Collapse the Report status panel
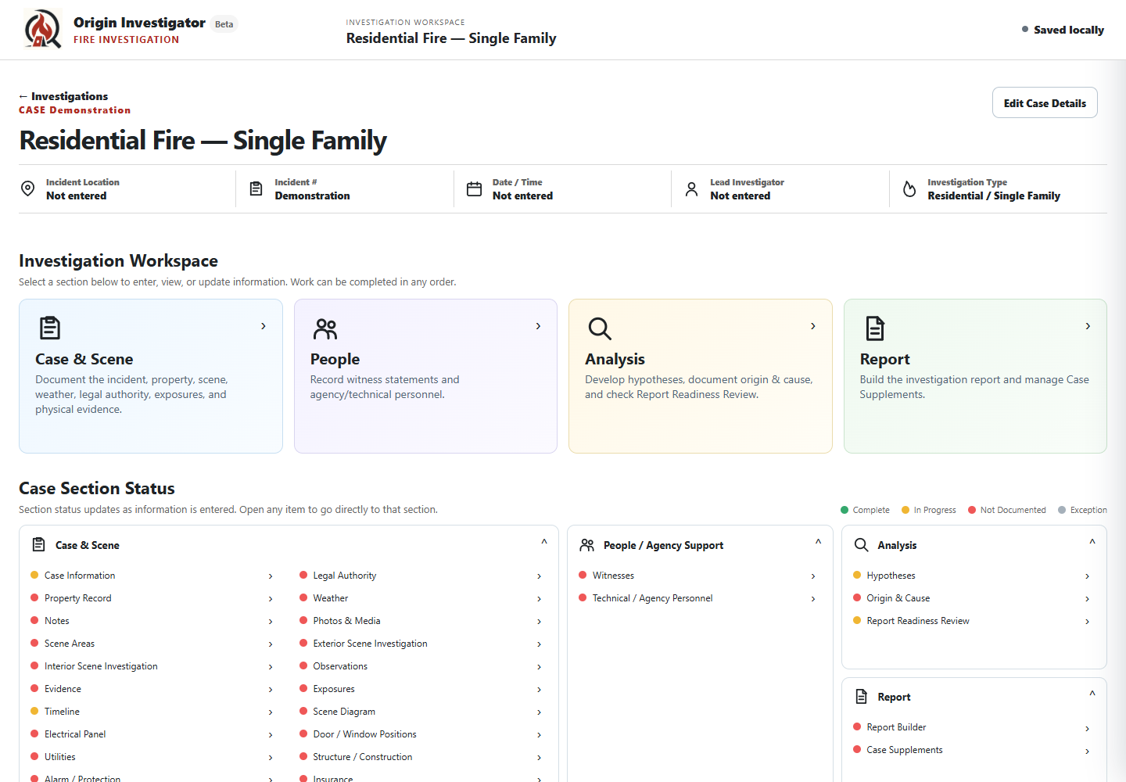The width and height of the screenshot is (1126, 782). coord(1092,694)
